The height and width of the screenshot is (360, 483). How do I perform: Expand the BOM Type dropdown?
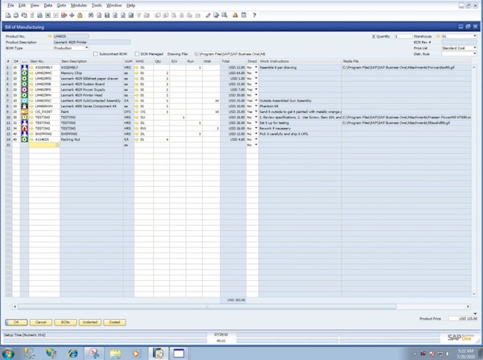(88, 48)
